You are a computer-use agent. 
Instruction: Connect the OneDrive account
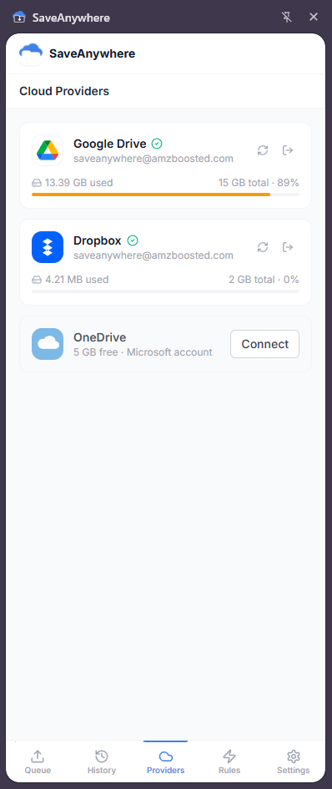[x=264, y=344]
